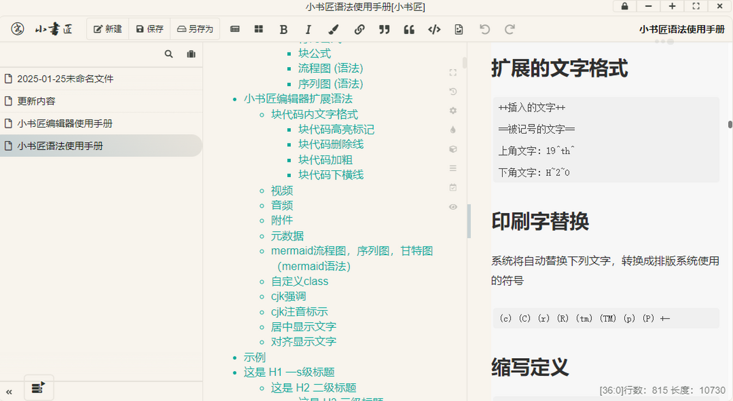The height and width of the screenshot is (401, 733).
Task: Go to 这是 H2 二级标题 link
Action: (x=313, y=388)
